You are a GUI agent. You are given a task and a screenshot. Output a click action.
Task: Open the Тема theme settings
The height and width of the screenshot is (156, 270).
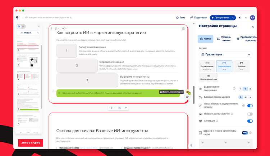click(x=180, y=18)
